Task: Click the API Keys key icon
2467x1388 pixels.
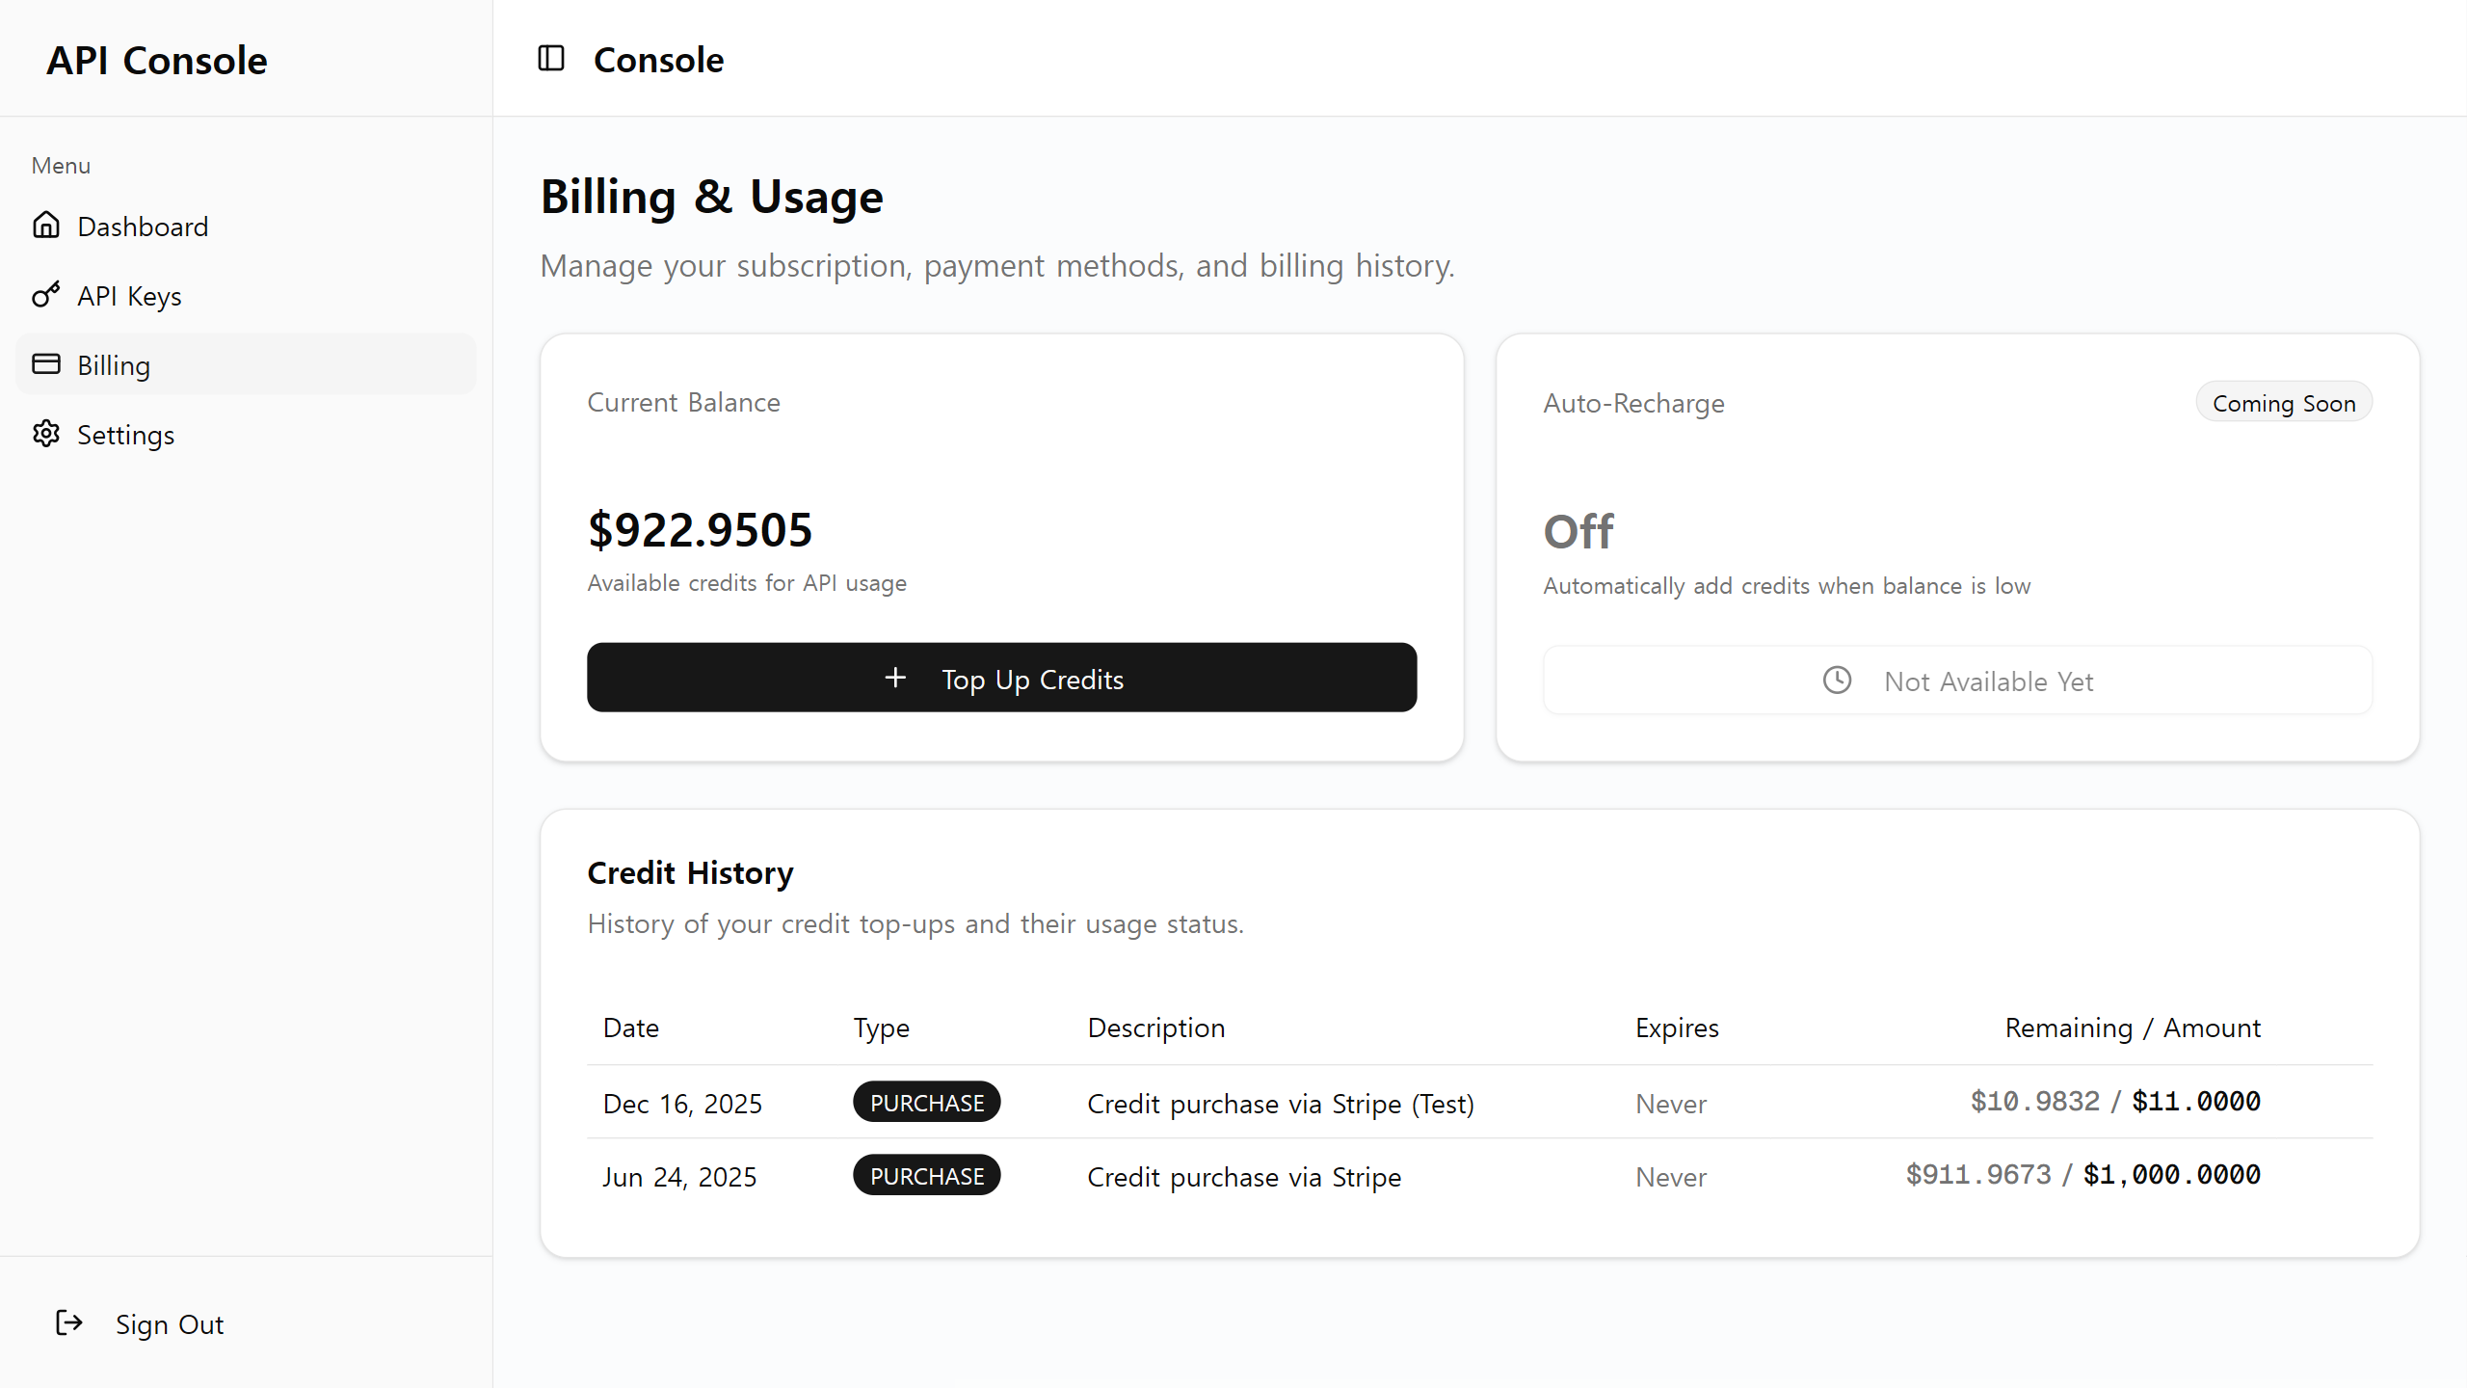Action: click(x=46, y=295)
